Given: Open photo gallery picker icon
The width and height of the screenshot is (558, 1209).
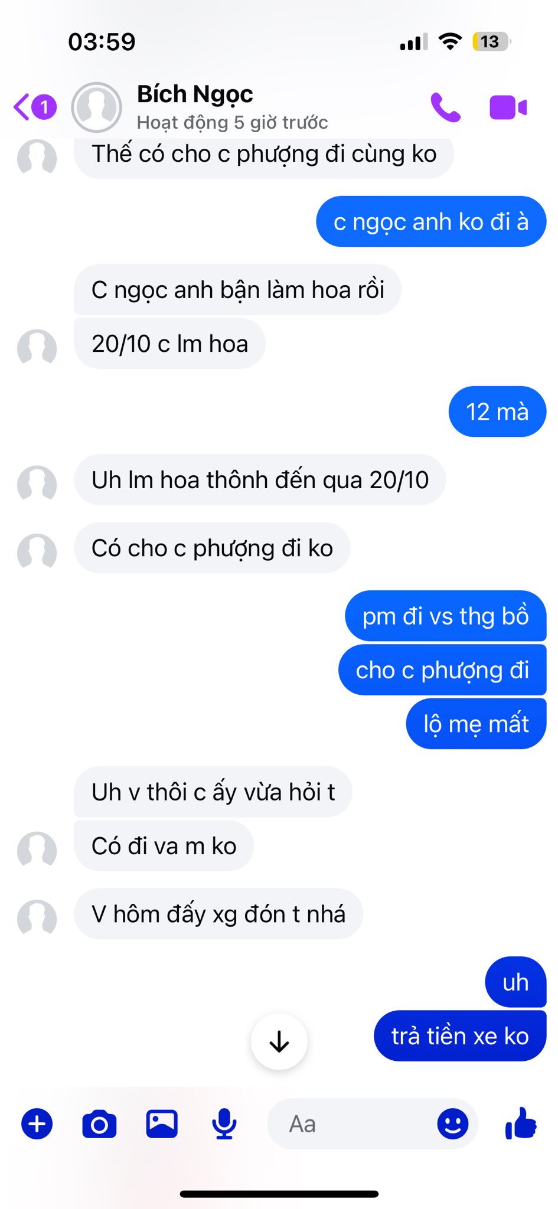Looking at the screenshot, I should 162,1123.
